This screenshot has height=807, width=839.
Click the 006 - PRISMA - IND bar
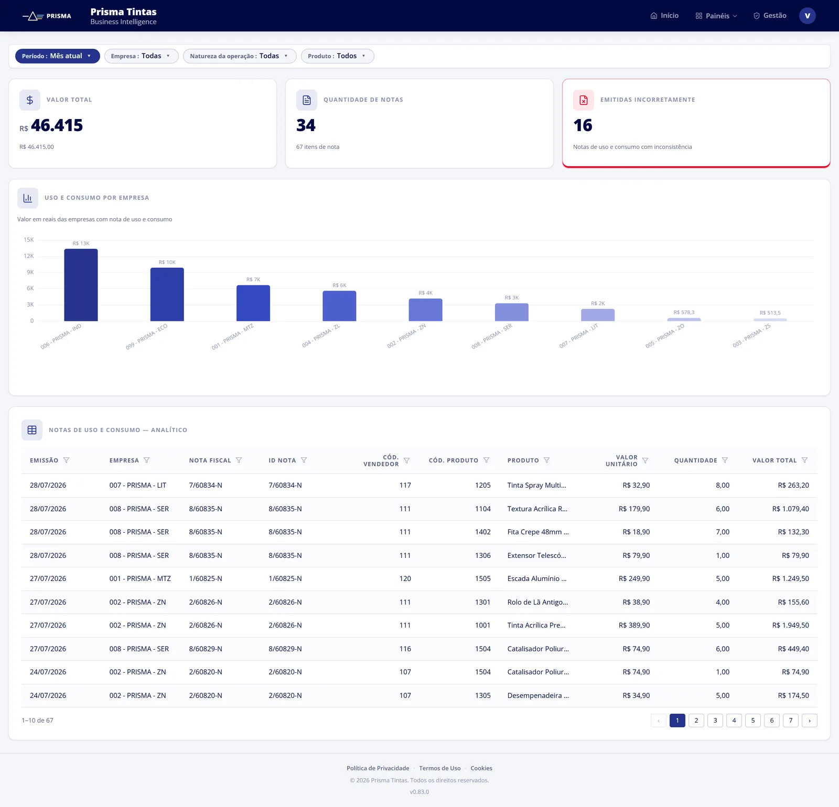tap(81, 285)
